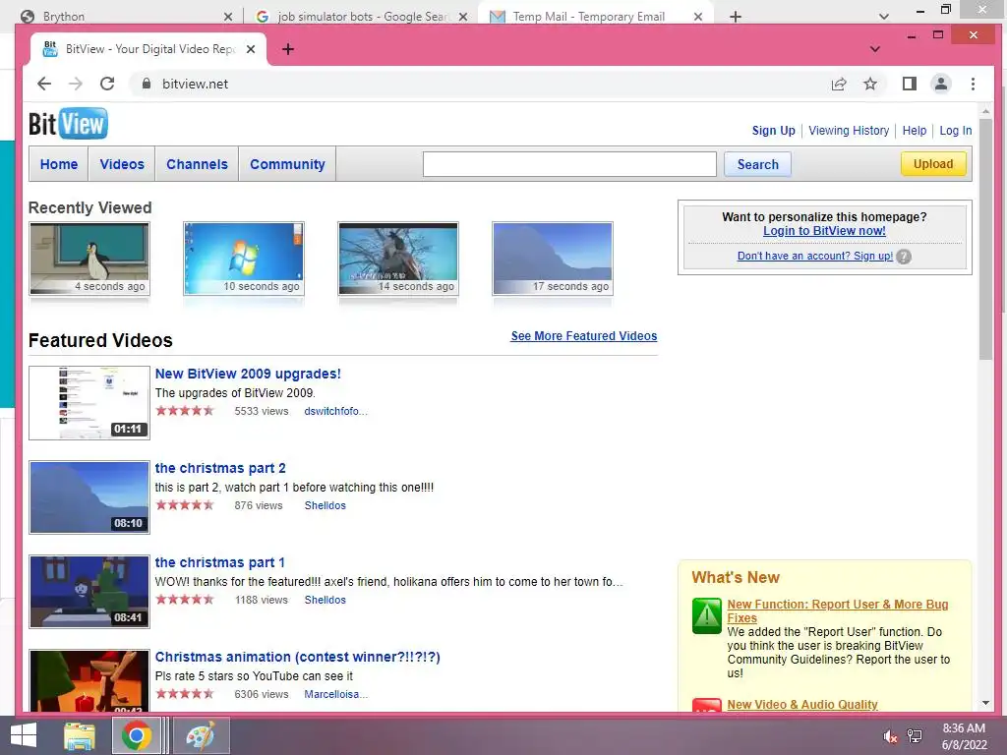Viewport: 1007px width, 755px height.
Task: Click the Chrome taskbar icon
Action: click(x=136, y=735)
